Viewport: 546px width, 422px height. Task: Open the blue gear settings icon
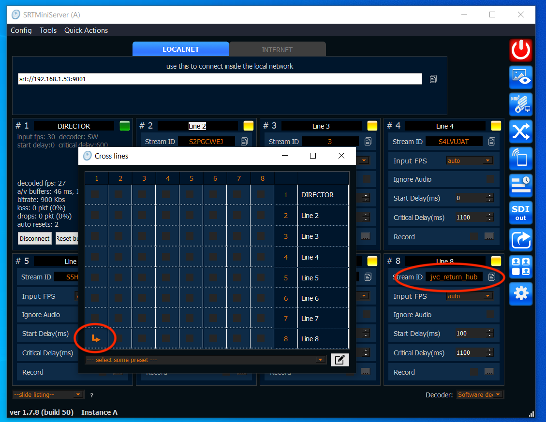pyautogui.click(x=520, y=294)
